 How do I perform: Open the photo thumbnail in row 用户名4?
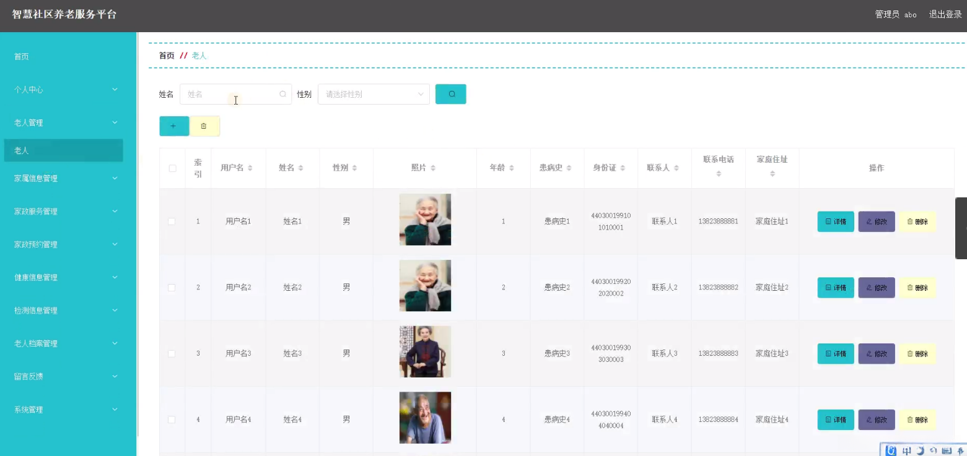coord(425,418)
